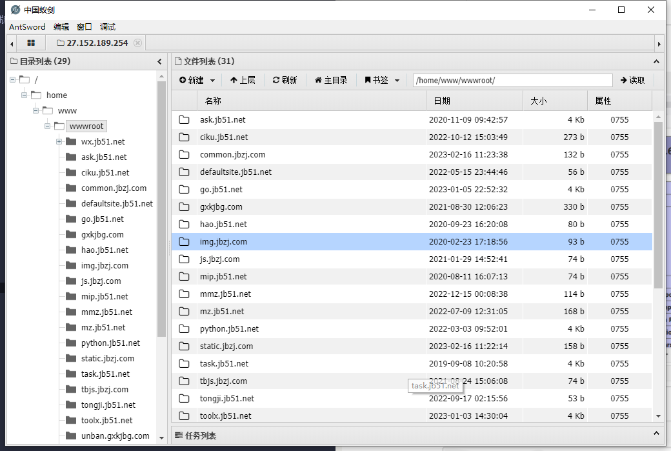Click folder icon in toolx.jb51.net file row
Viewport: 671px width, 451px height.
184,416
